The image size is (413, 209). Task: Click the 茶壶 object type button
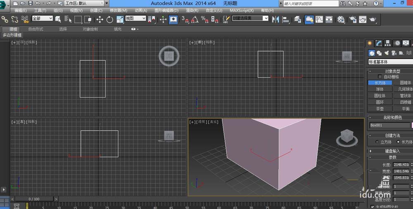tap(380, 109)
